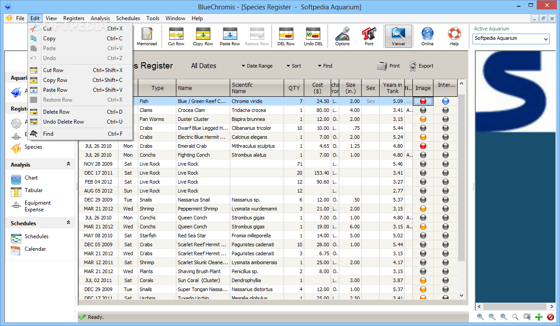The height and width of the screenshot is (326, 560).
Task: Click the Cost ($) column header
Action: tap(317, 88)
